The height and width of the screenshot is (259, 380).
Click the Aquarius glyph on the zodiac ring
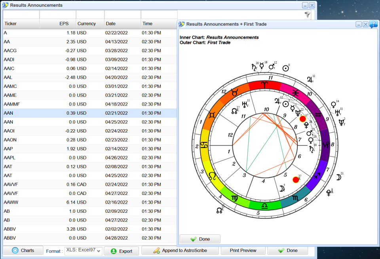tap(318, 115)
